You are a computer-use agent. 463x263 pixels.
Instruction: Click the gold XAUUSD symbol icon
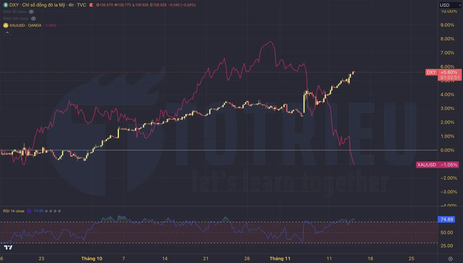(5, 25)
